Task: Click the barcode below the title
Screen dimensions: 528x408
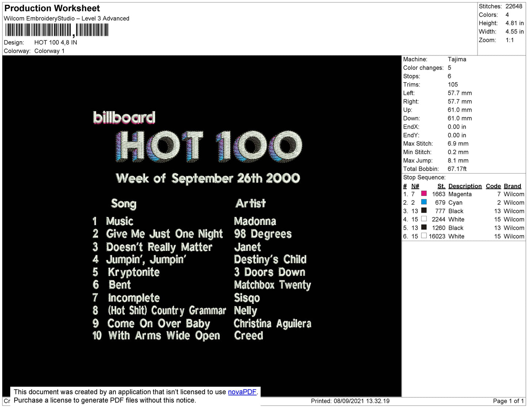Action: (57, 30)
